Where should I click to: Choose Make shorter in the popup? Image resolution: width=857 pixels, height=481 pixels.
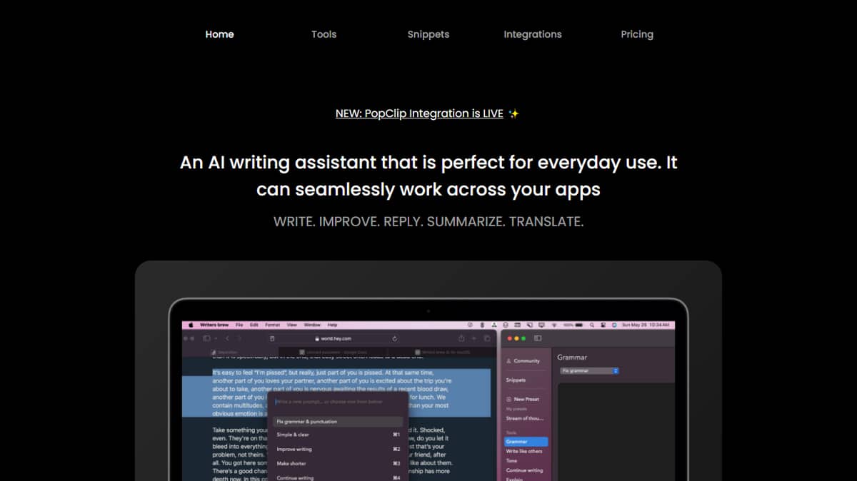click(337, 463)
